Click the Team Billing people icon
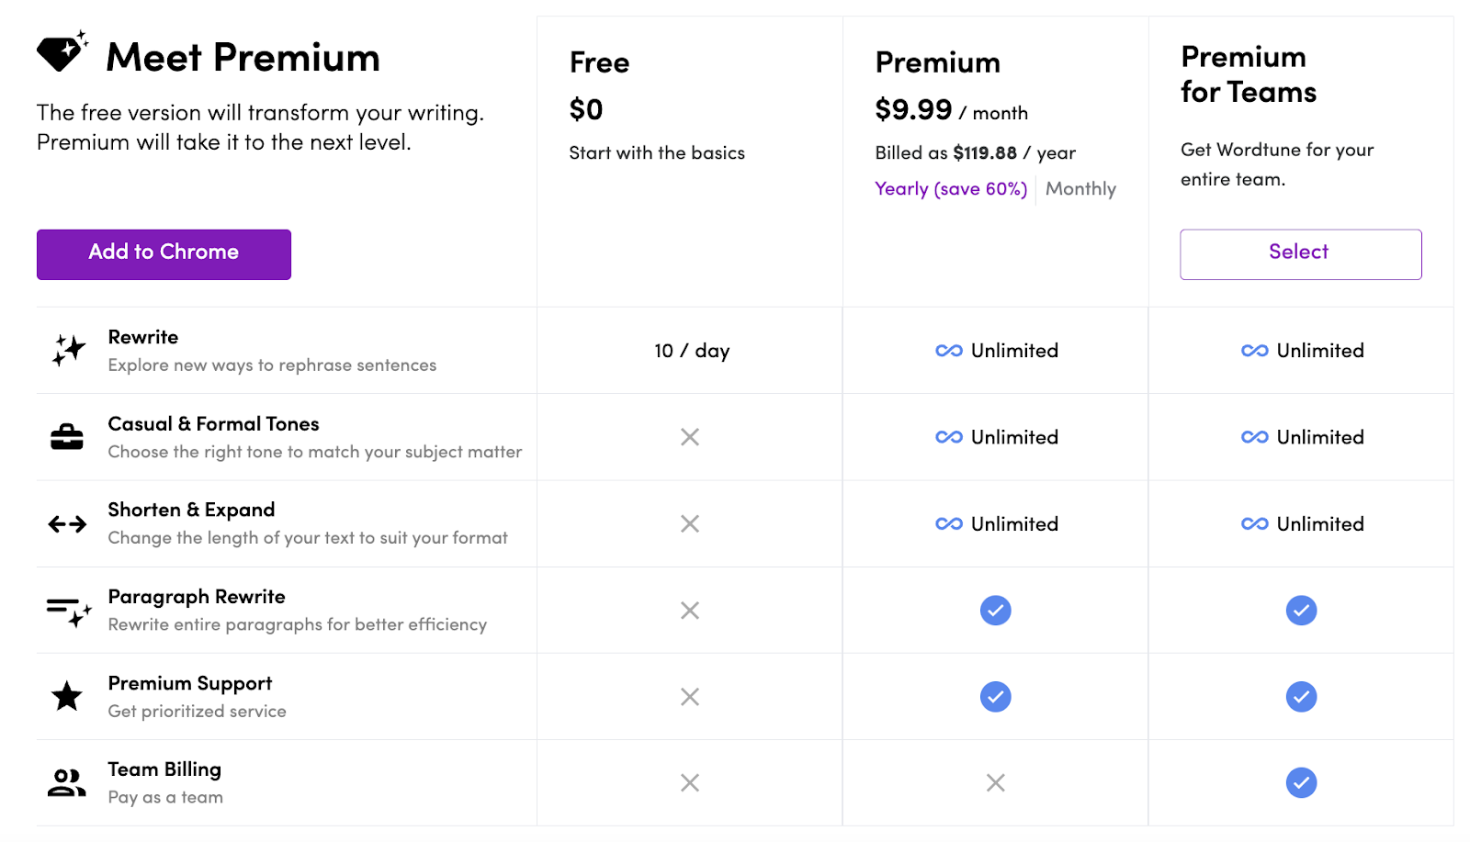This screenshot has height=842, width=1470. click(x=67, y=782)
